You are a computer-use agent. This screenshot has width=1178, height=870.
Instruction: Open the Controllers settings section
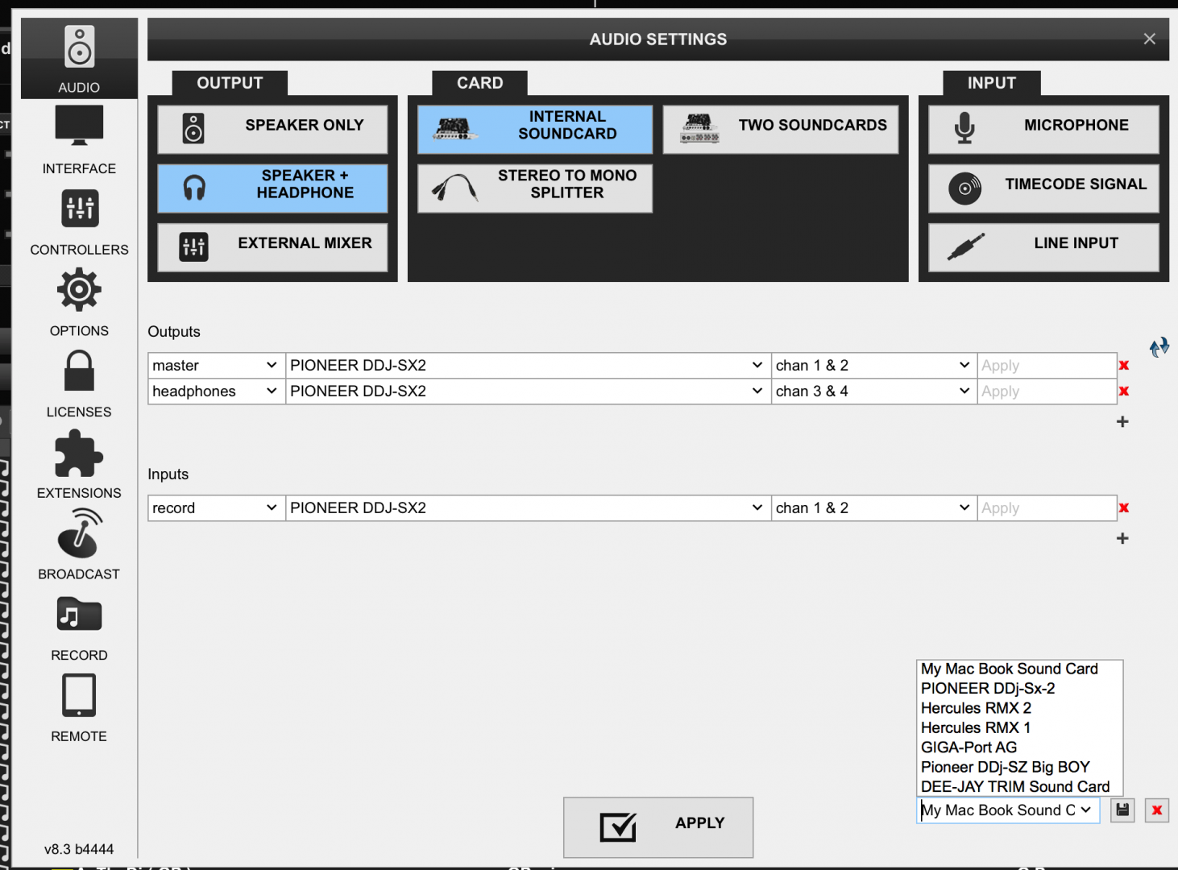79,222
